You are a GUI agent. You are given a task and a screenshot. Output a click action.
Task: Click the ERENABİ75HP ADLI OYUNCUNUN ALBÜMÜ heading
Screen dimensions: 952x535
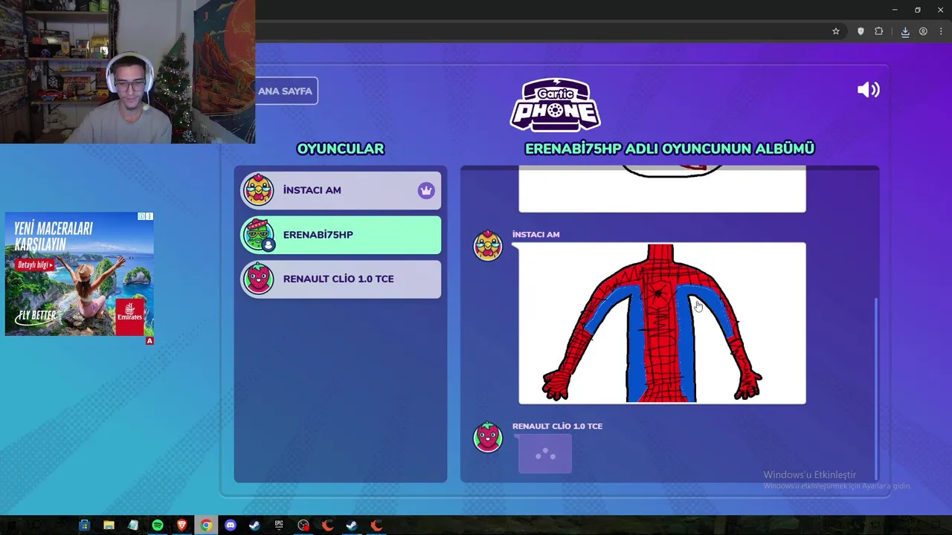[x=669, y=149]
